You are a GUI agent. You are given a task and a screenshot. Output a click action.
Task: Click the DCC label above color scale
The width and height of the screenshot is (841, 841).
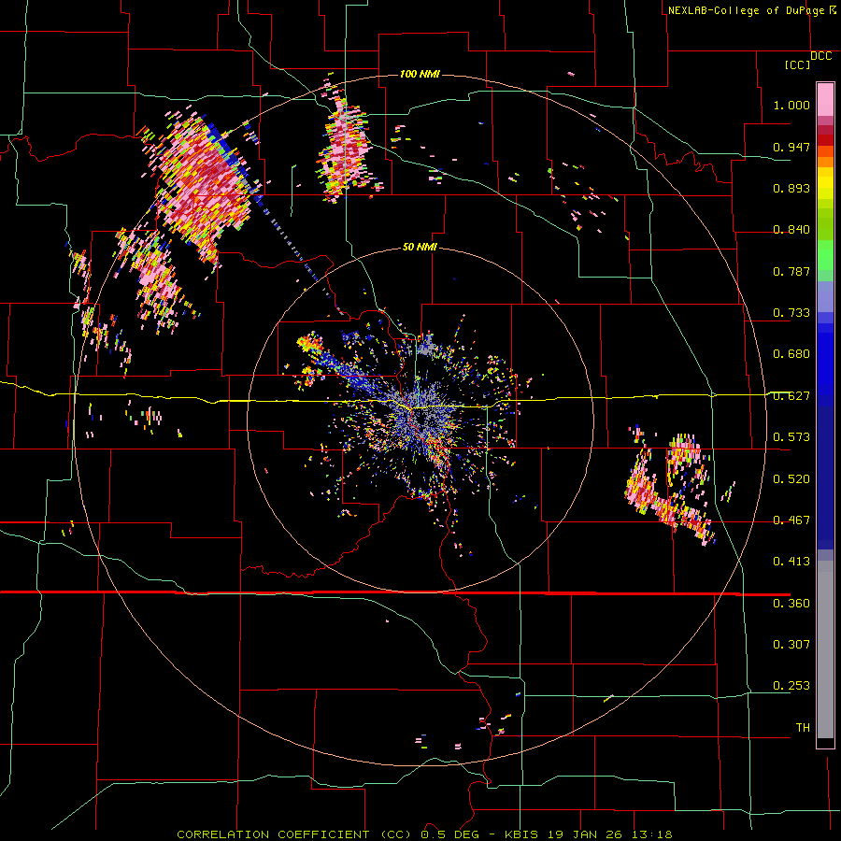(x=820, y=56)
